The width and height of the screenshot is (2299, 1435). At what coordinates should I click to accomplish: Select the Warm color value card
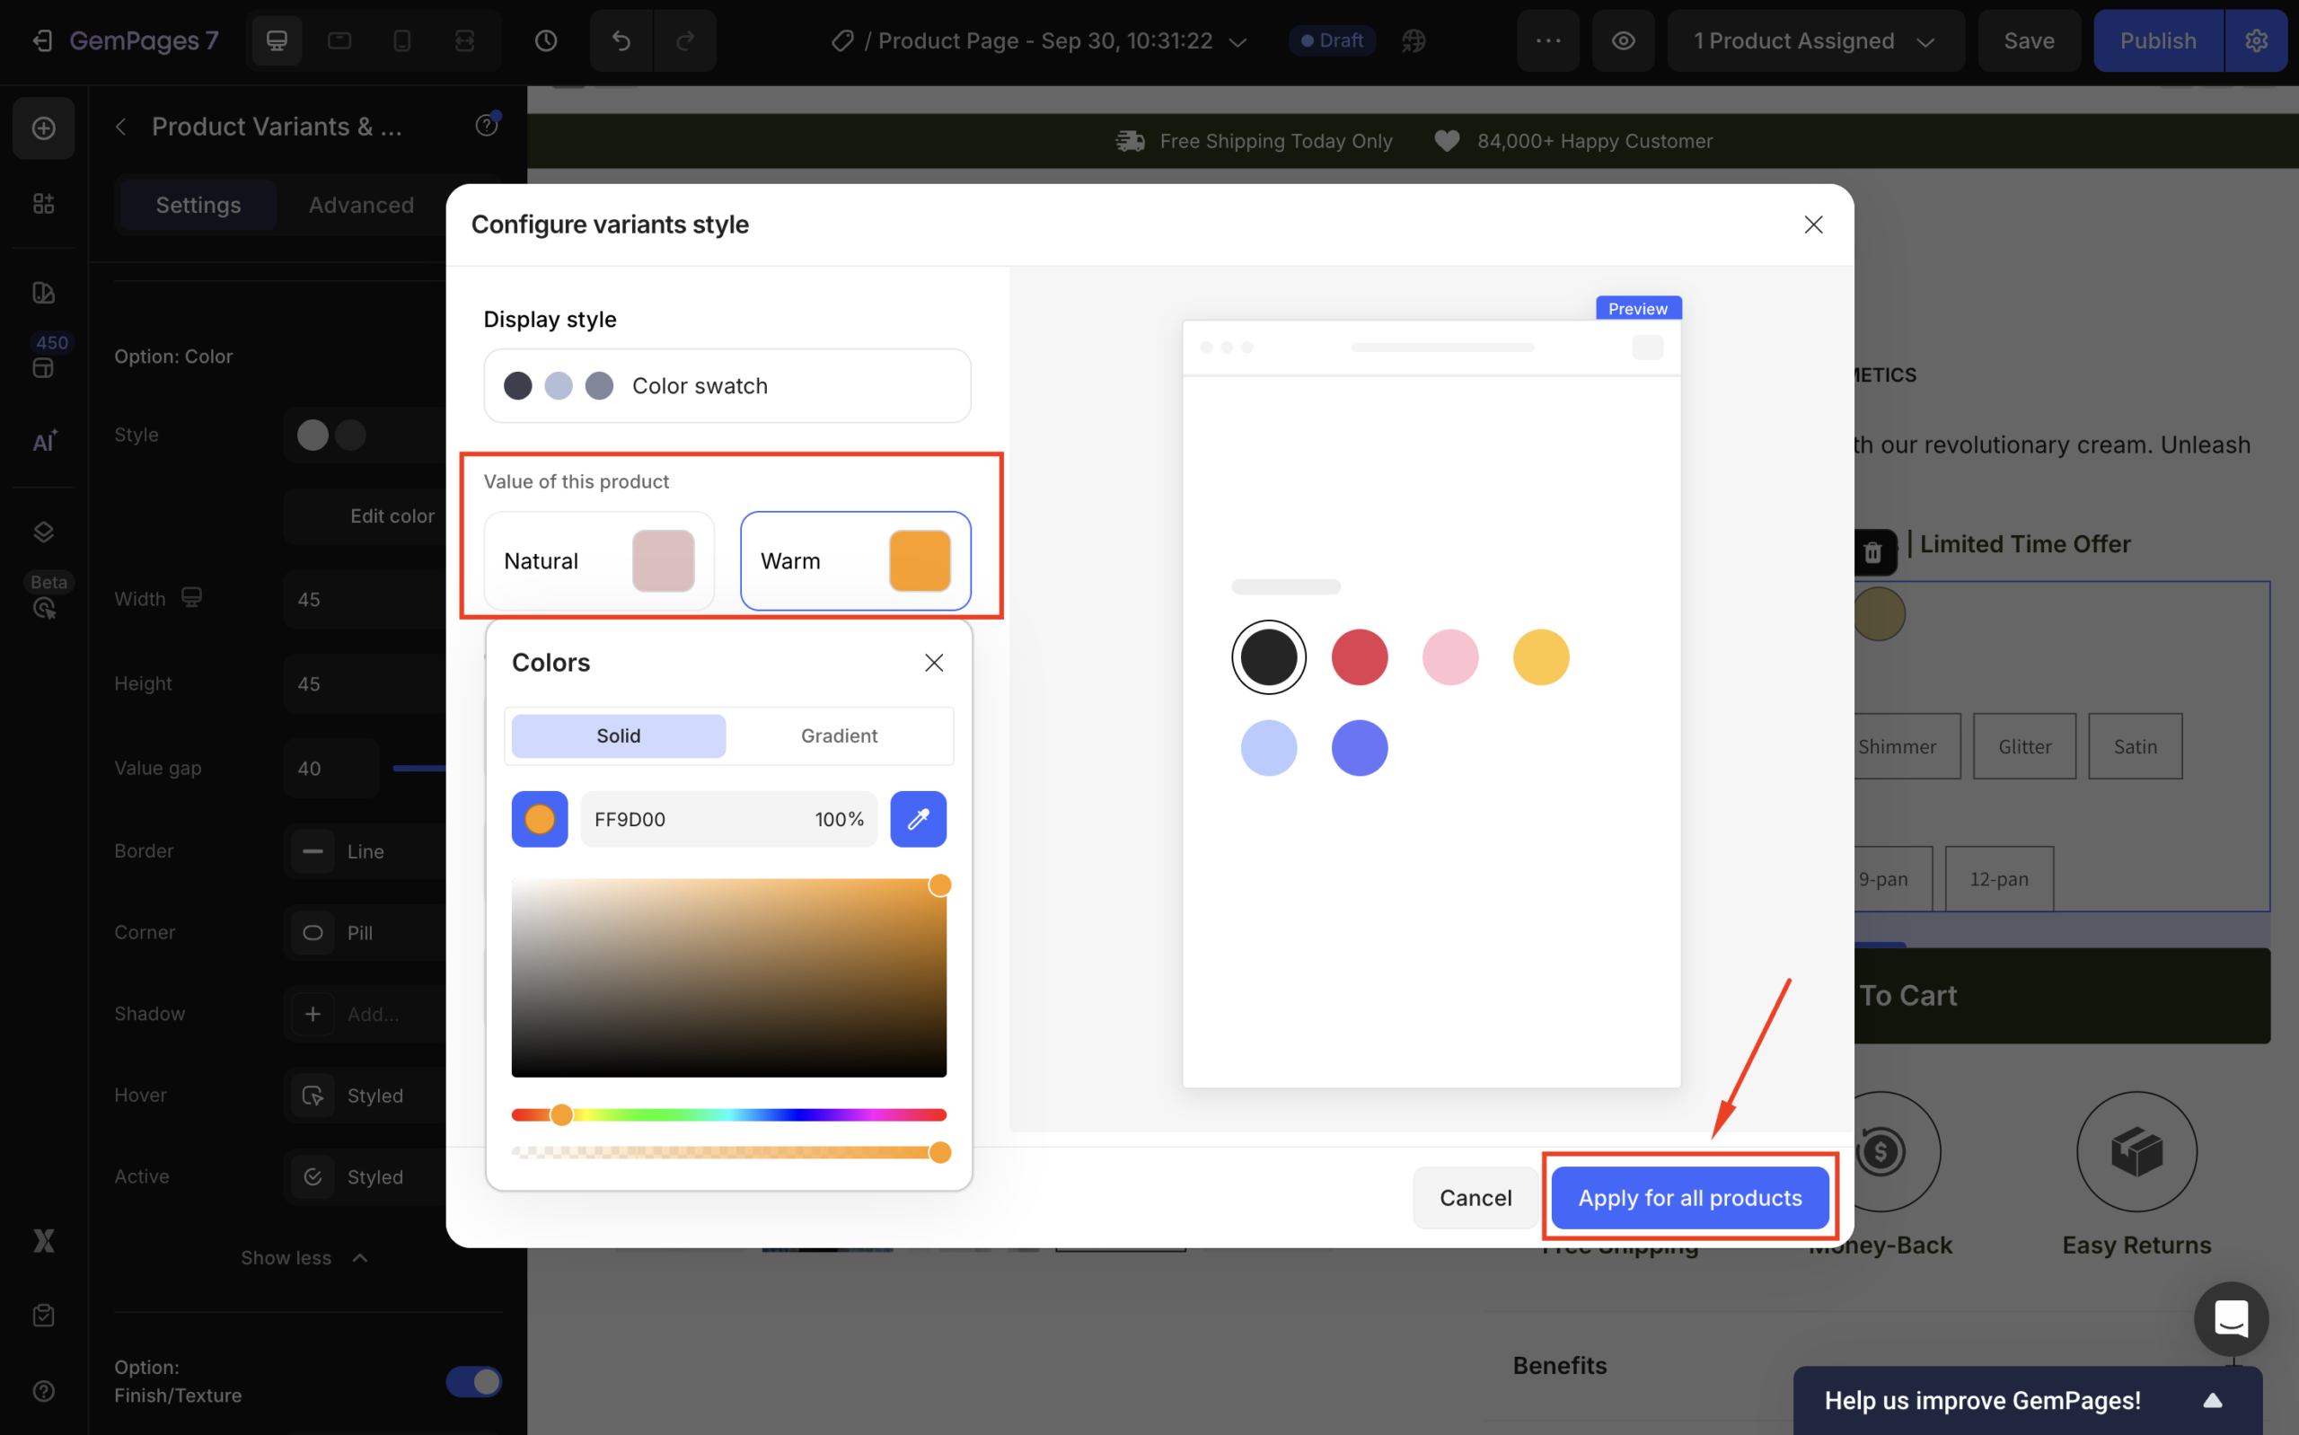point(855,561)
